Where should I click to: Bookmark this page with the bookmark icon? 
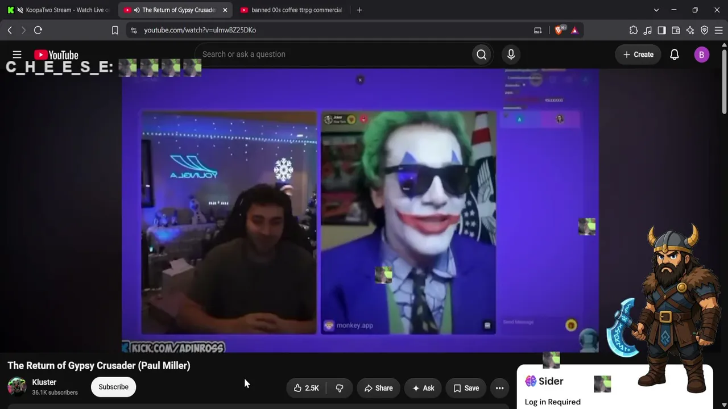click(x=115, y=30)
